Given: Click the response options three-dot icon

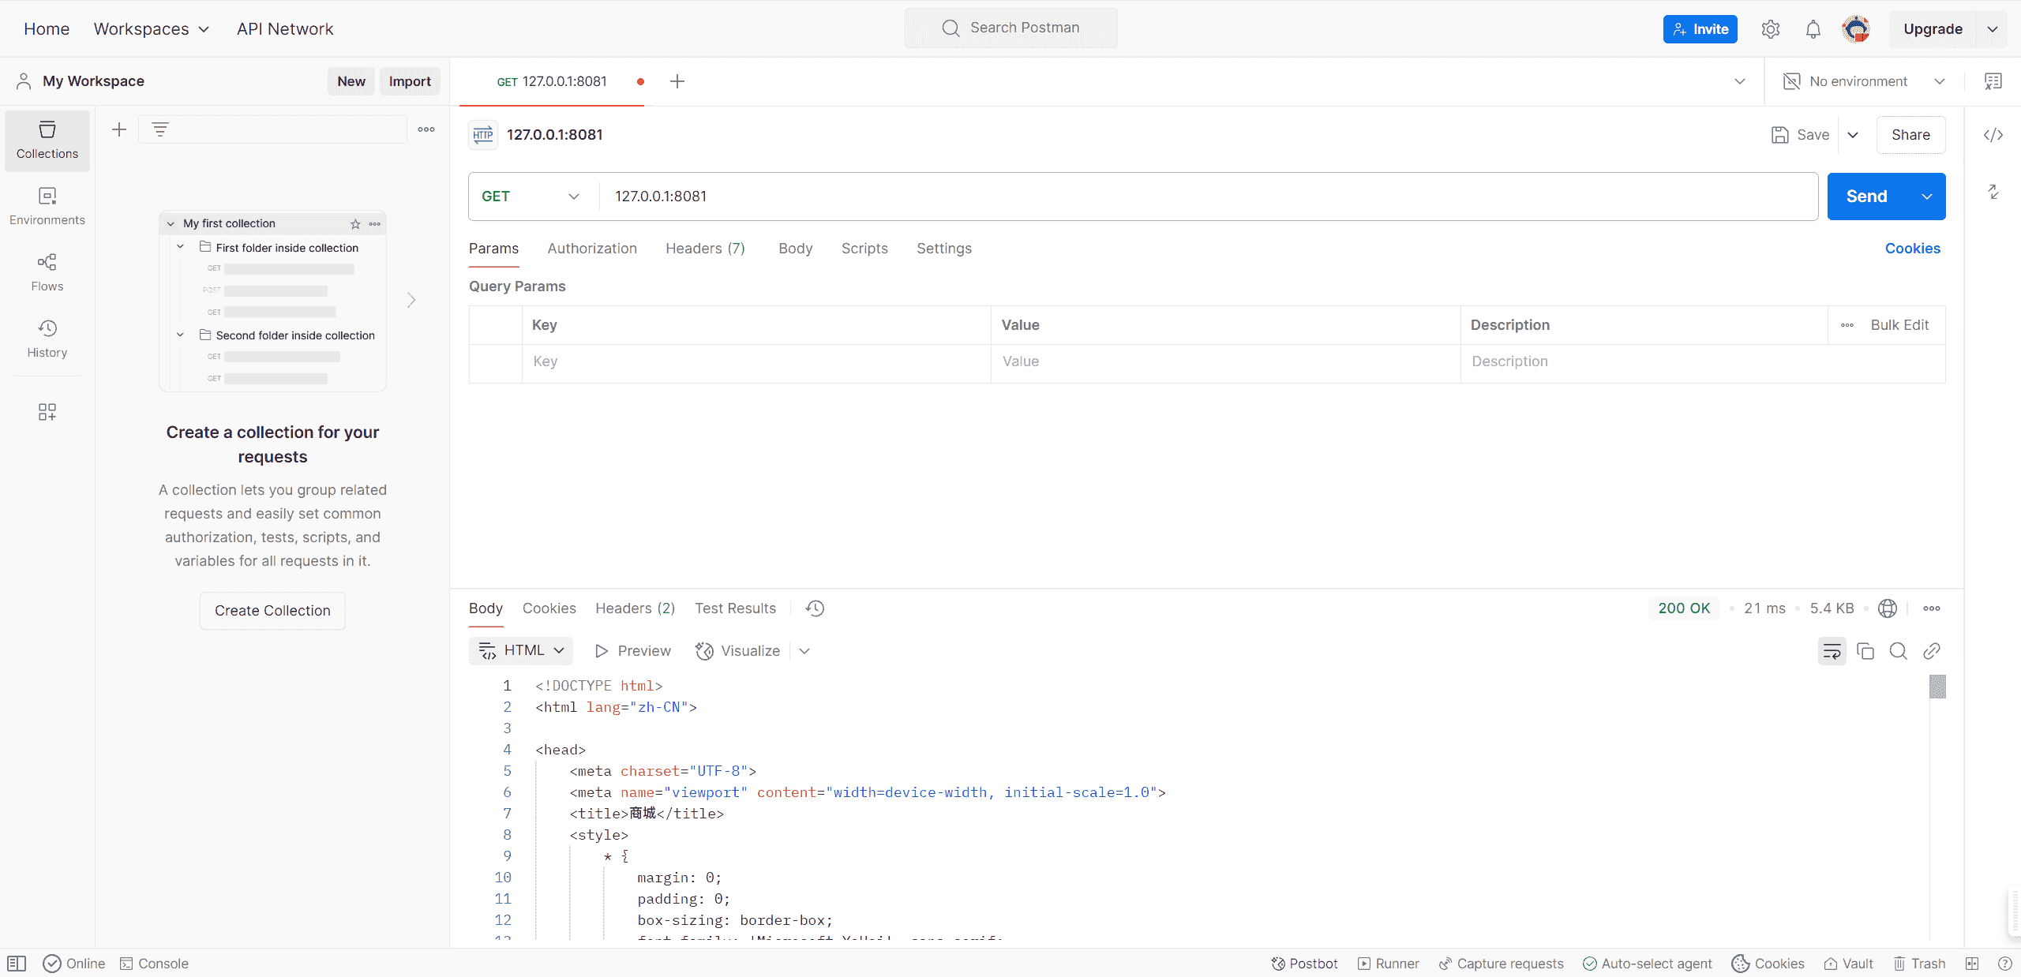Looking at the screenshot, I should pyautogui.click(x=1932, y=608).
